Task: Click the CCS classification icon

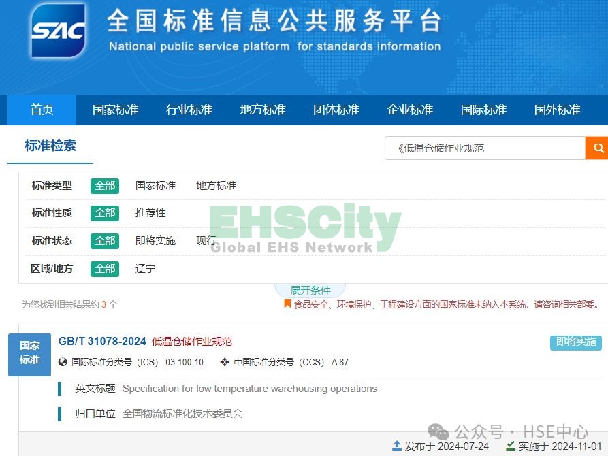Action: (225, 362)
